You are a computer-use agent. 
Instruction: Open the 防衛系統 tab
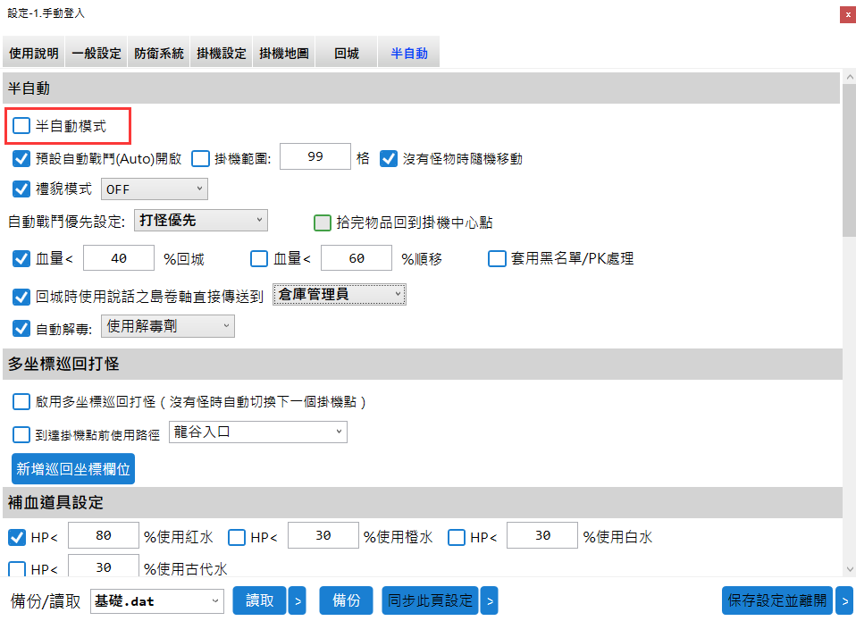159,54
